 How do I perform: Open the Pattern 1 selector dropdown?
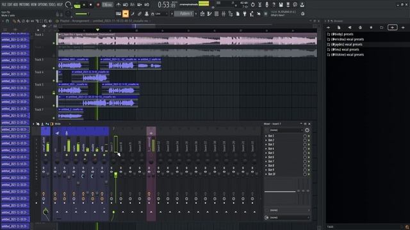coord(184,14)
